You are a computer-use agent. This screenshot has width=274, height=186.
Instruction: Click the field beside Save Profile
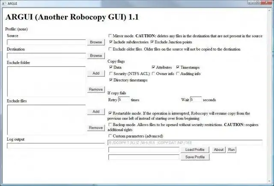pyautogui.click(x=144, y=157)
